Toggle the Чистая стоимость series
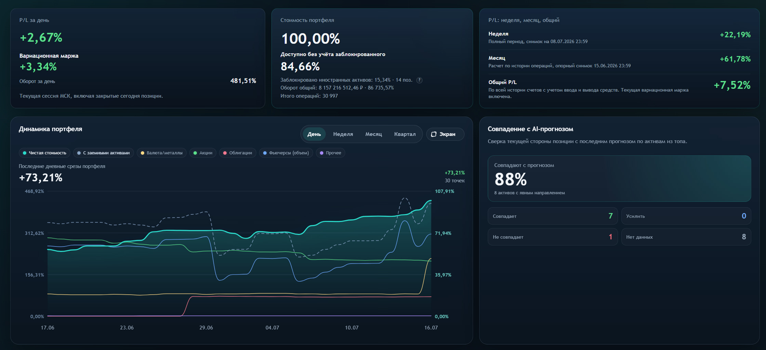Image resolution: width=766 pixels, height=350 pixels. 44,153
